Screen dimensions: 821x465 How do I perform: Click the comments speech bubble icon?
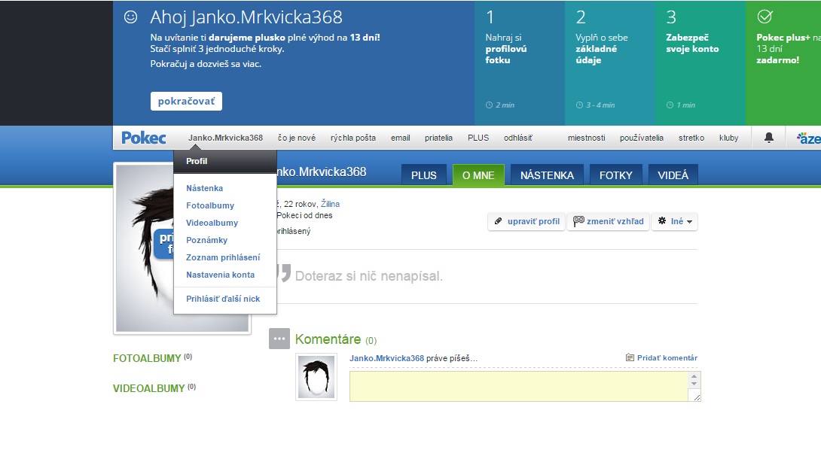(x=279, y=339)
